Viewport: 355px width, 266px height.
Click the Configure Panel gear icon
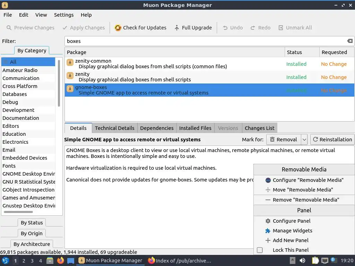(x=268, y=221)
